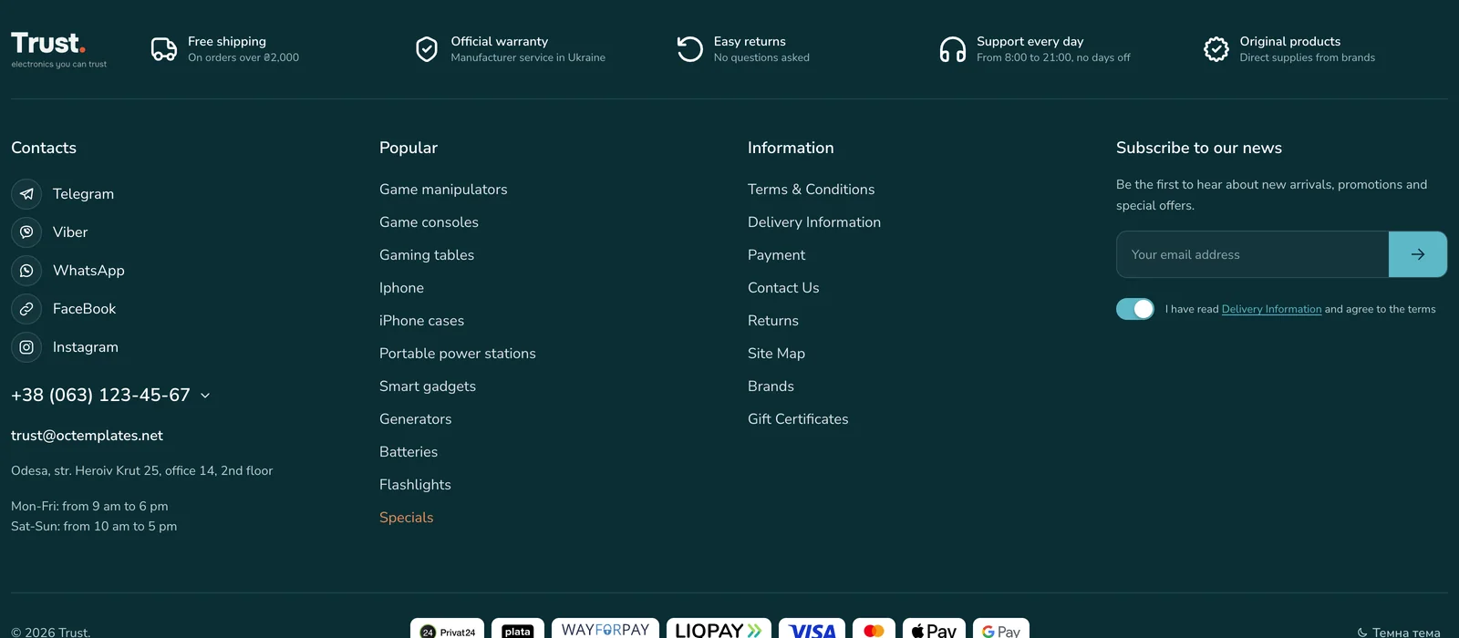Click the Support every day heading text
The width and height of the screenshot is (1459, 638).
click(1030, 42)
